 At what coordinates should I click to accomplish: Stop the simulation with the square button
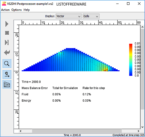[x=7, y=33]
